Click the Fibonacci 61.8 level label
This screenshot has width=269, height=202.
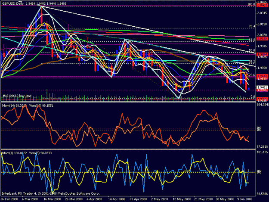pyautogui.click(x=252, y=40)
